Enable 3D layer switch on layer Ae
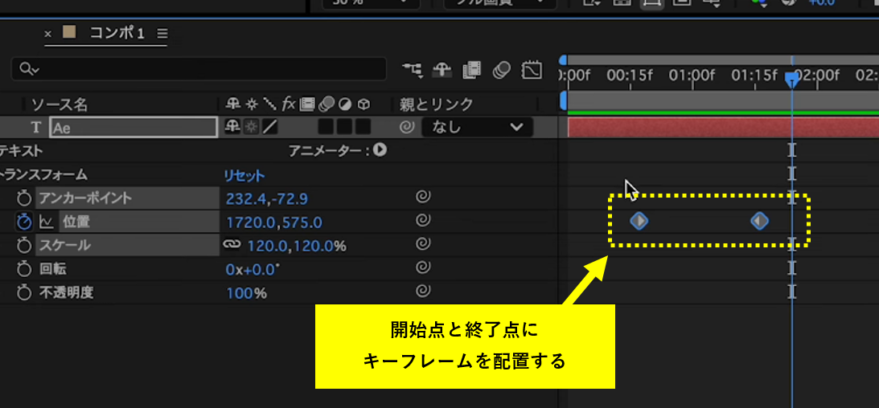This screenshot has width=879, height=408. pos(364,127)
